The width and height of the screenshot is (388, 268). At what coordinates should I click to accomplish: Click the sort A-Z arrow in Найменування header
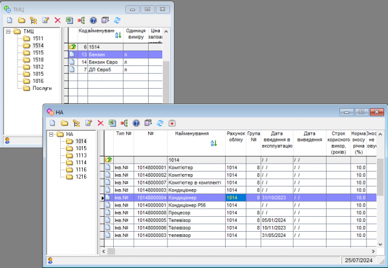(x=214, y=144)
